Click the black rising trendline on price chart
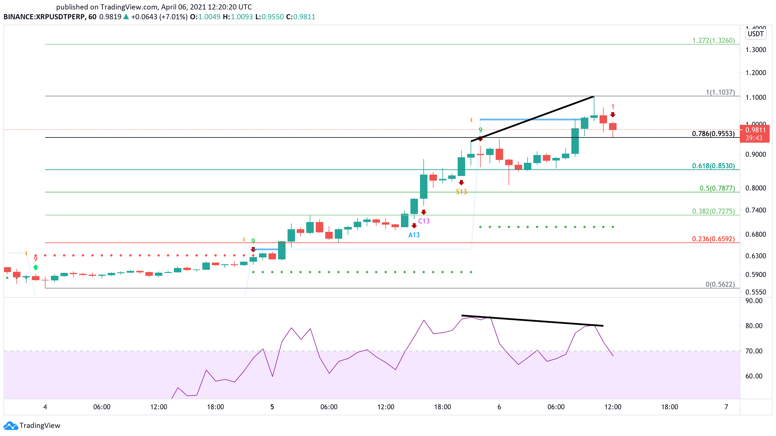The image size is (776, 436). pos(532,118)
